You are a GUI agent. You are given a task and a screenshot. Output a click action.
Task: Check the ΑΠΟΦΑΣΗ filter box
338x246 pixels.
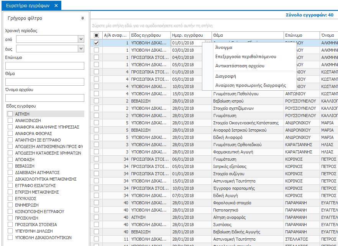coord(10,160)
